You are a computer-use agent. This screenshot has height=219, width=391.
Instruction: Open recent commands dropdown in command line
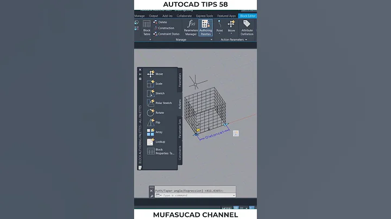(158, 195)
